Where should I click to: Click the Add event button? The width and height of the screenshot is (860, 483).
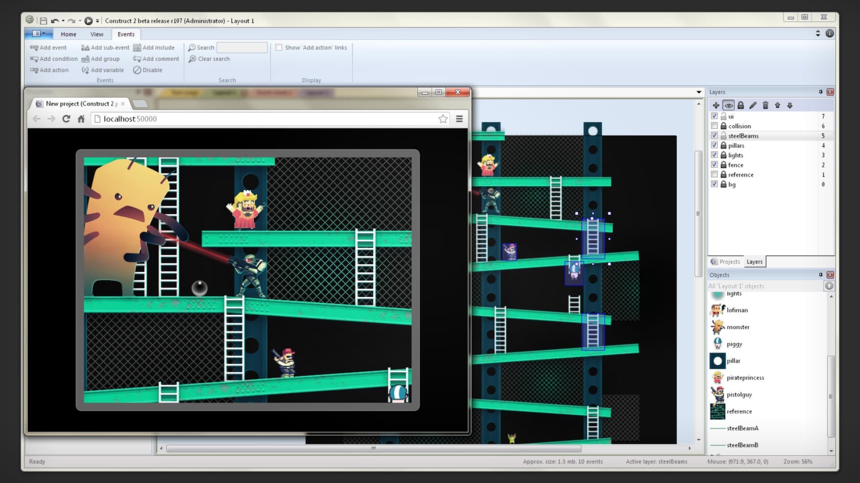click(x=48, y=47)
